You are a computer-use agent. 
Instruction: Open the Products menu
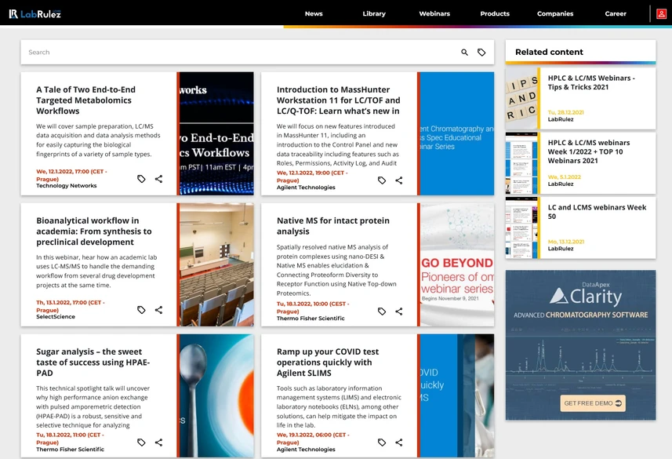[495, 13]
